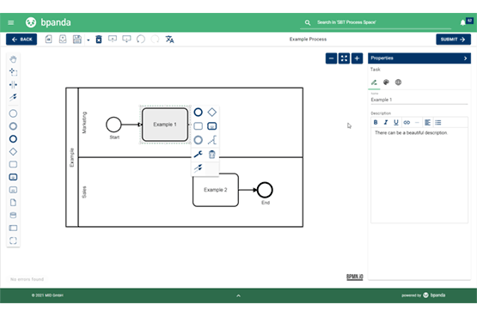The width and height of the screenshot is (477, 317).
Task: Activate the lasso selection tool
Action: click(x=13, y=72)
